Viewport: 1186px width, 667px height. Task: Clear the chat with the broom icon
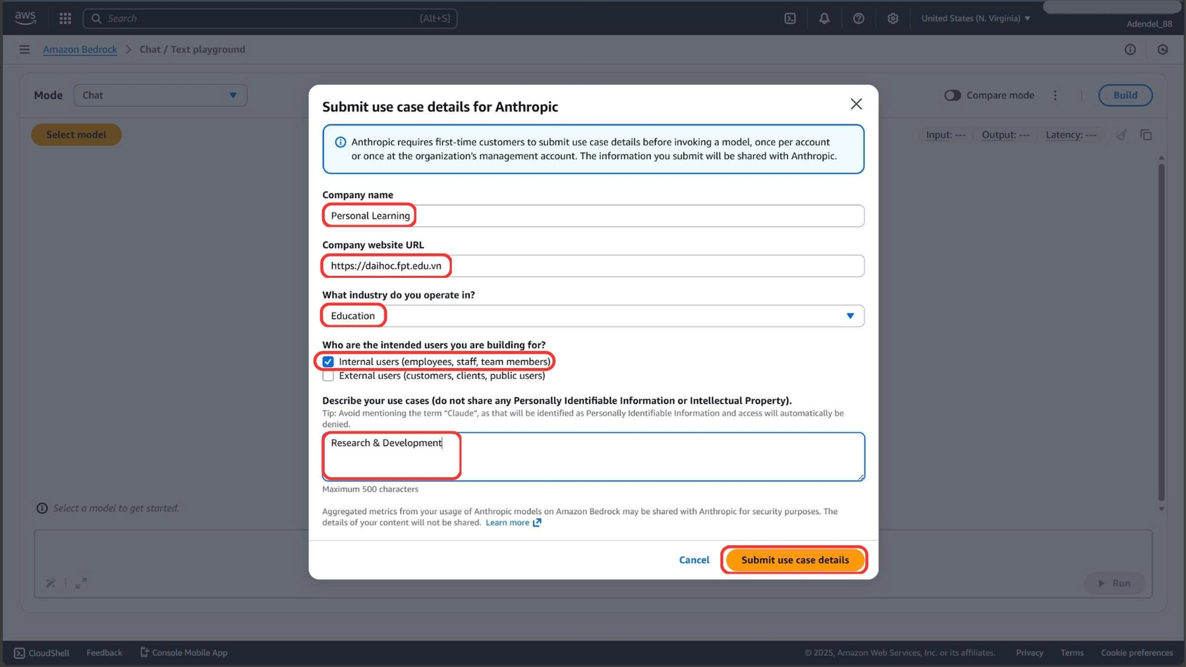pyautogui.click(x=1122, y=134)
